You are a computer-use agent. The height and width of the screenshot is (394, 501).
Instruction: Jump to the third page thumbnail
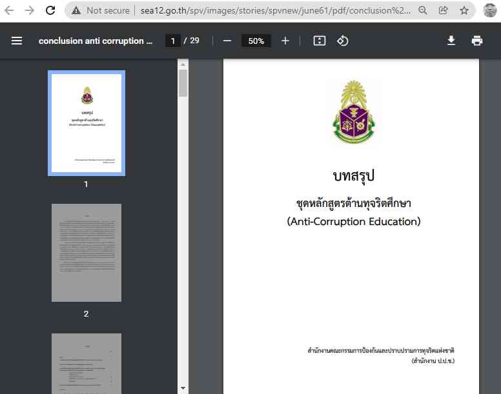[87, 363]
